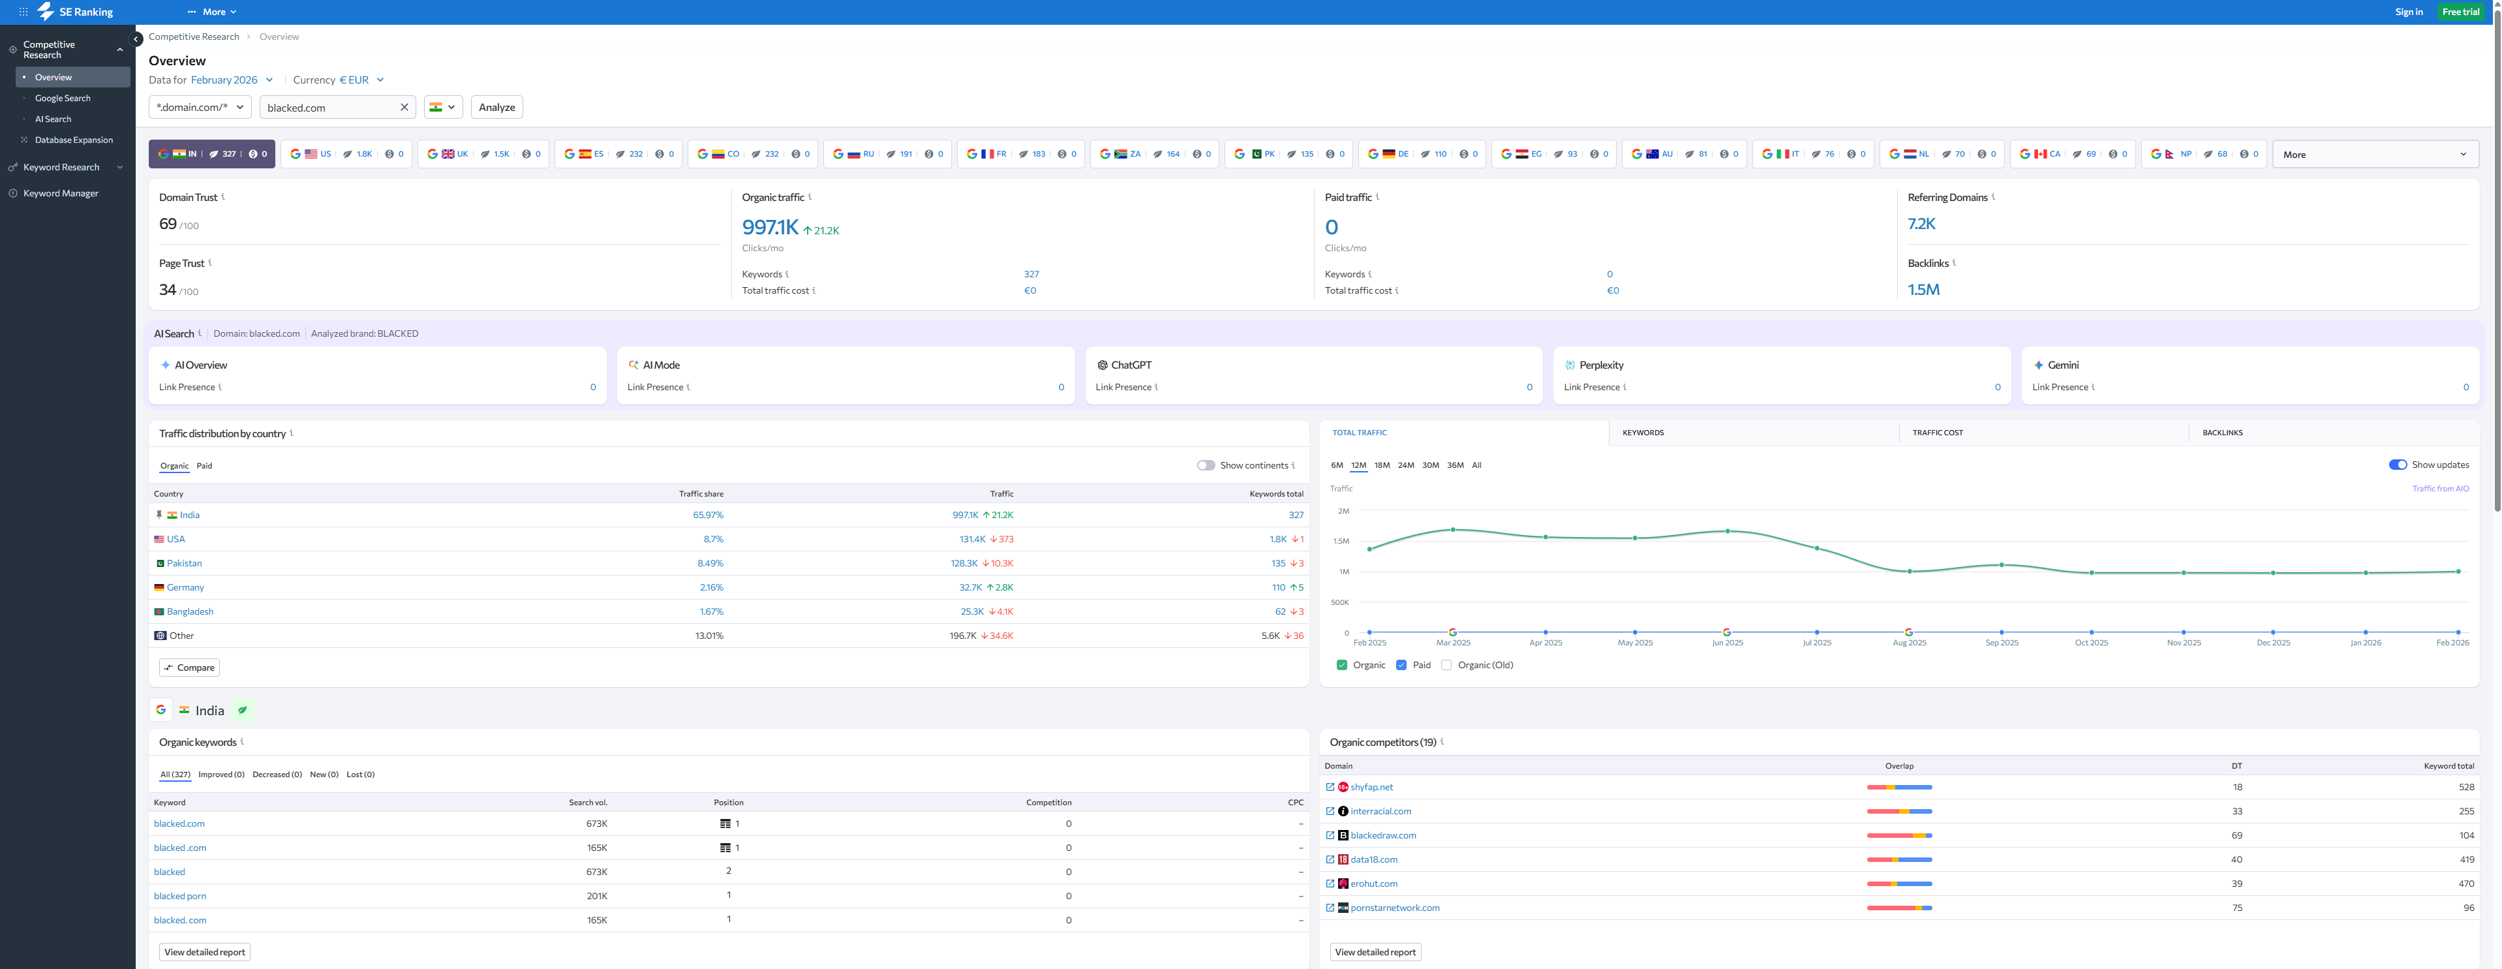Select the 24M time range tab

coord(1405,465)
